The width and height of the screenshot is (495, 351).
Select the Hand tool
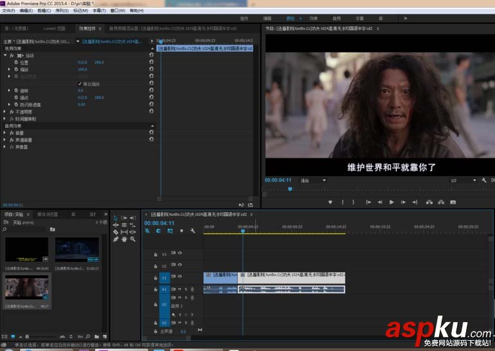point(124,239)
